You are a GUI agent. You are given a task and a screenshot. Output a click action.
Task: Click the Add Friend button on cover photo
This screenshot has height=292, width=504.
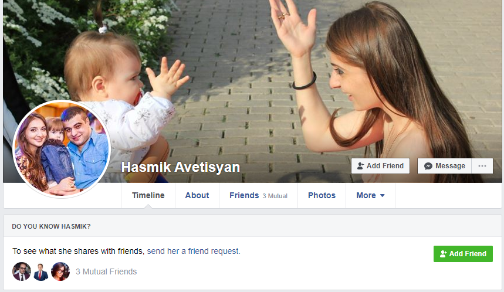(380, 166)
